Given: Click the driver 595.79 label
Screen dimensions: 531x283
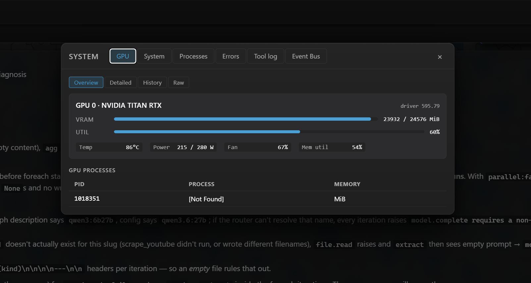Looking at the screenshot, I should [x=420, y=106].
